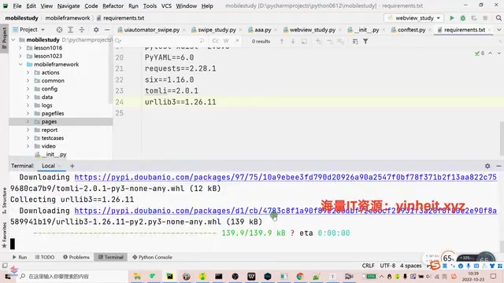Open the tomli download link in the terminal
This screenshot has width=504, height=283.
(285, 178)
